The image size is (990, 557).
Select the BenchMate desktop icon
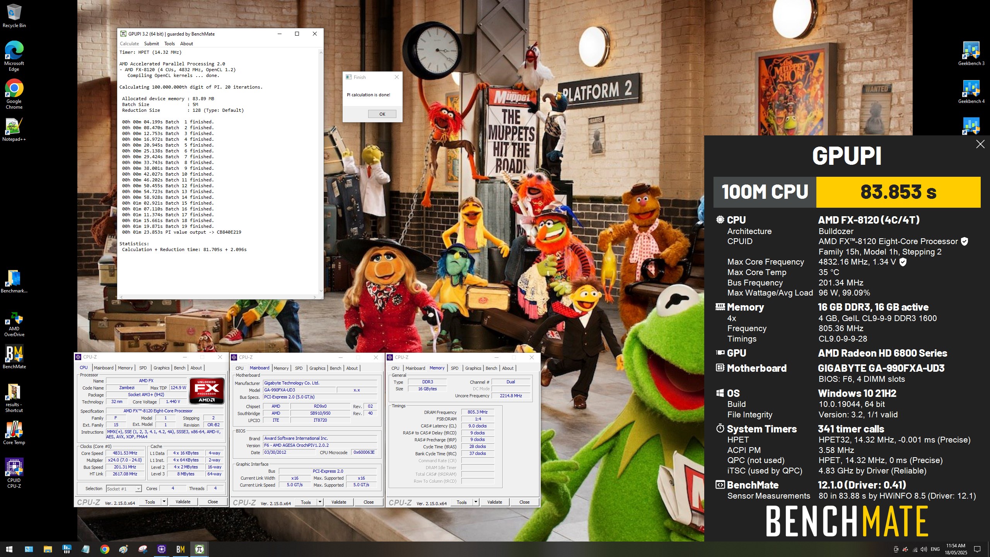pos(14,357)
